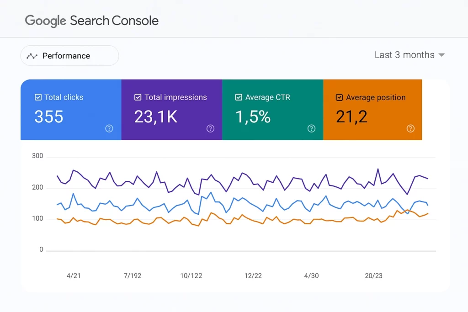Viewport: 468px width, 312px height.
Task: Click the highest peak of the purple line
Action: click(378, 169)
